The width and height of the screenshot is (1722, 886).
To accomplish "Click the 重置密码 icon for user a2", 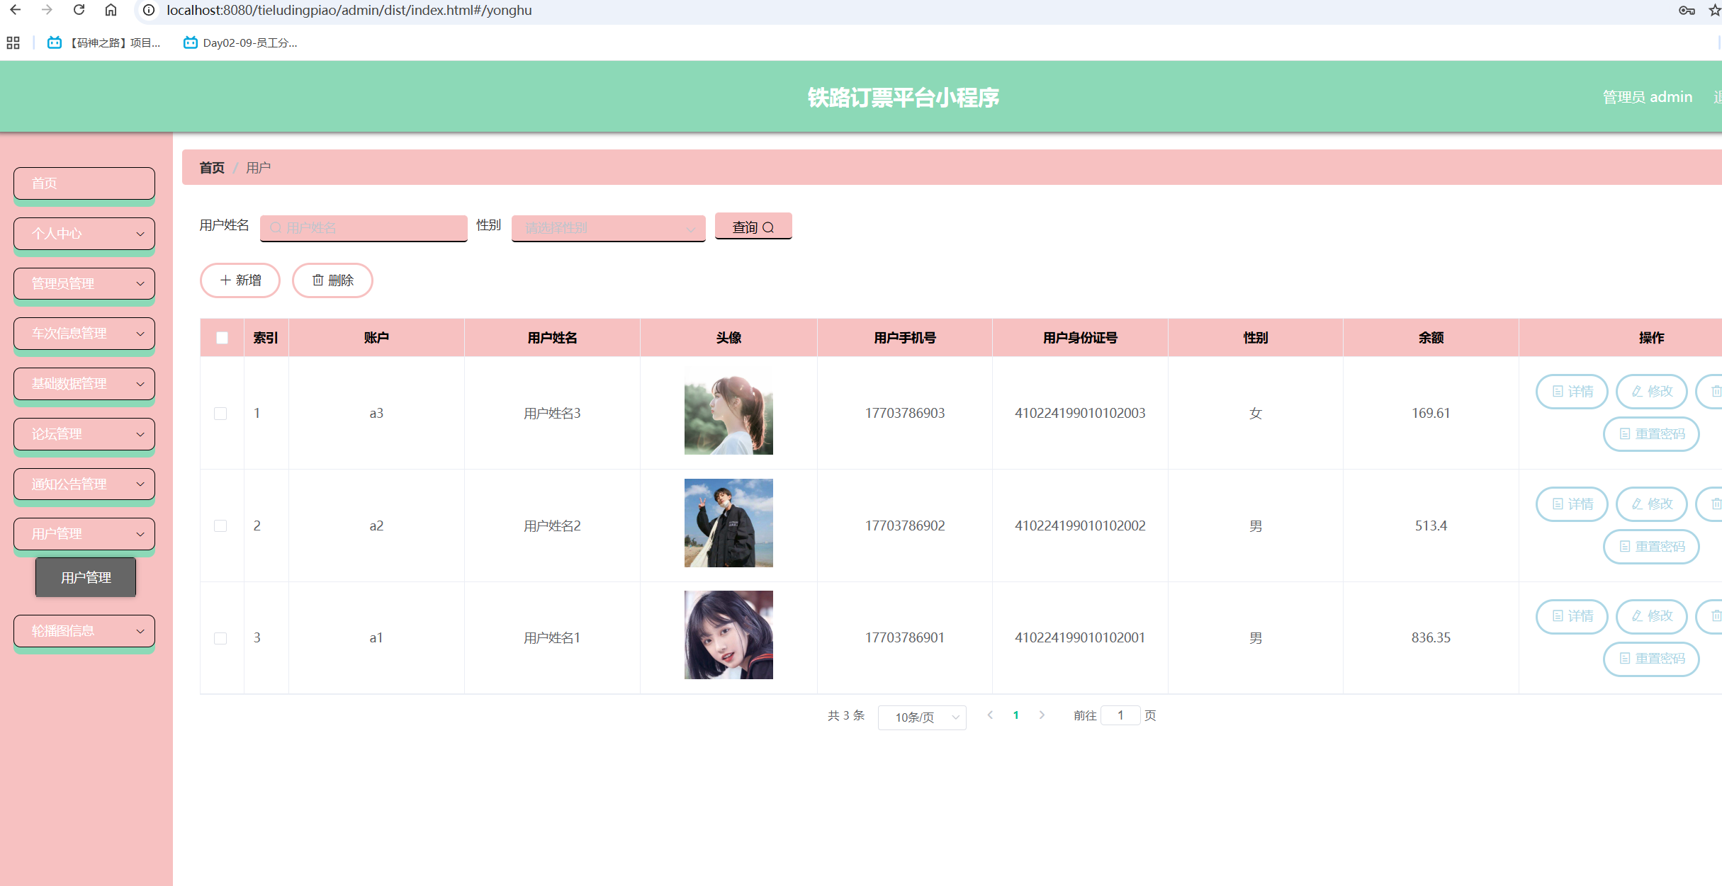I will [x=1625, y=546].
